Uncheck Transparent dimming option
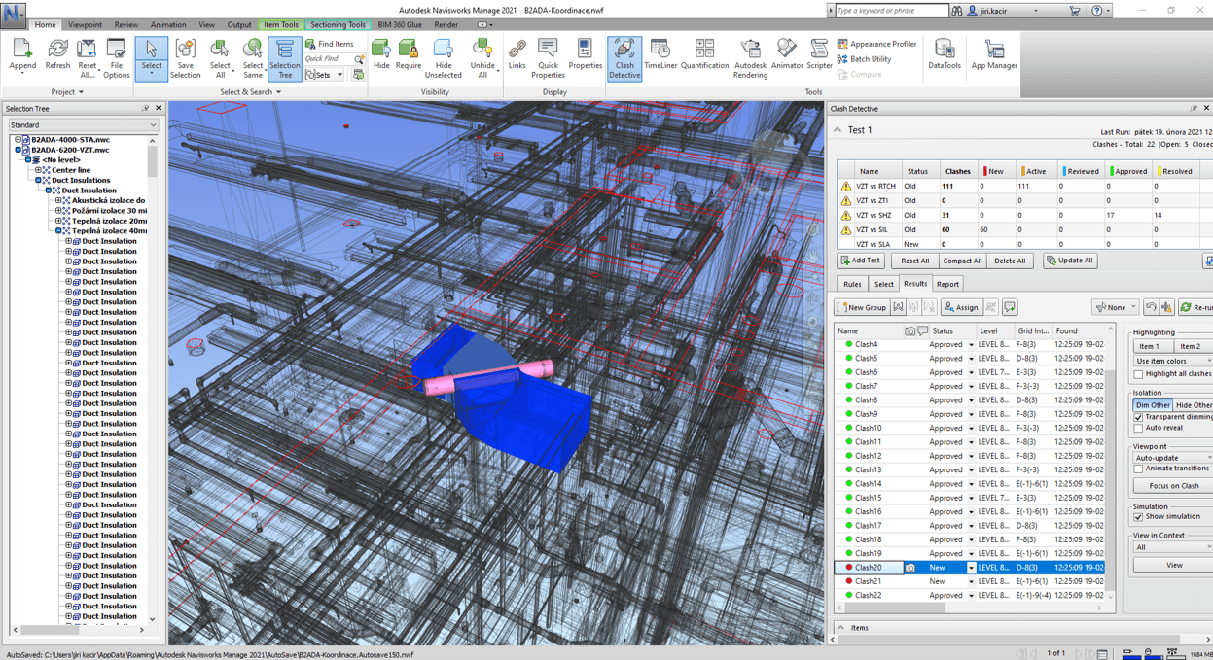1213x660 pixels. (1138, 417)
